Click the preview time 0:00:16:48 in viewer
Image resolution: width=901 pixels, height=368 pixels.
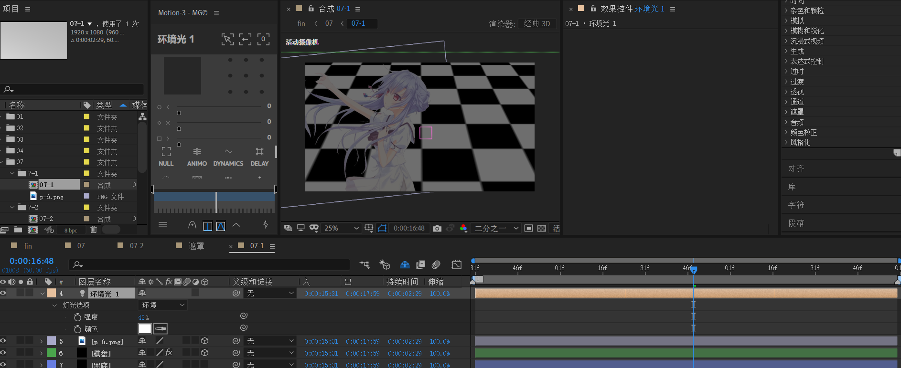[409, 228]
